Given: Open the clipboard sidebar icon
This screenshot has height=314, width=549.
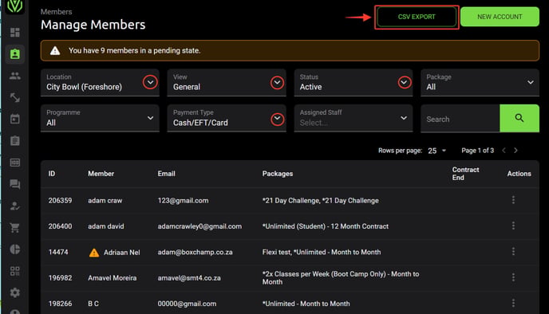Looking at the screenshot, I should pyautogui.click(x=14, y=140).
